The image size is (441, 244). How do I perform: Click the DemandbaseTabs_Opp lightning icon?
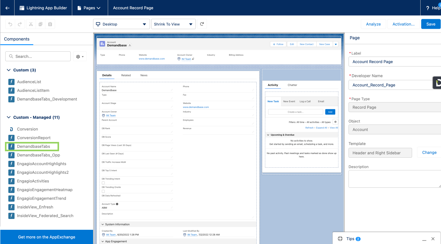tap(11, 155)
